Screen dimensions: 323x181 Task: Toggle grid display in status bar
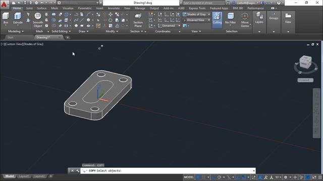click(x=198, y=177)
